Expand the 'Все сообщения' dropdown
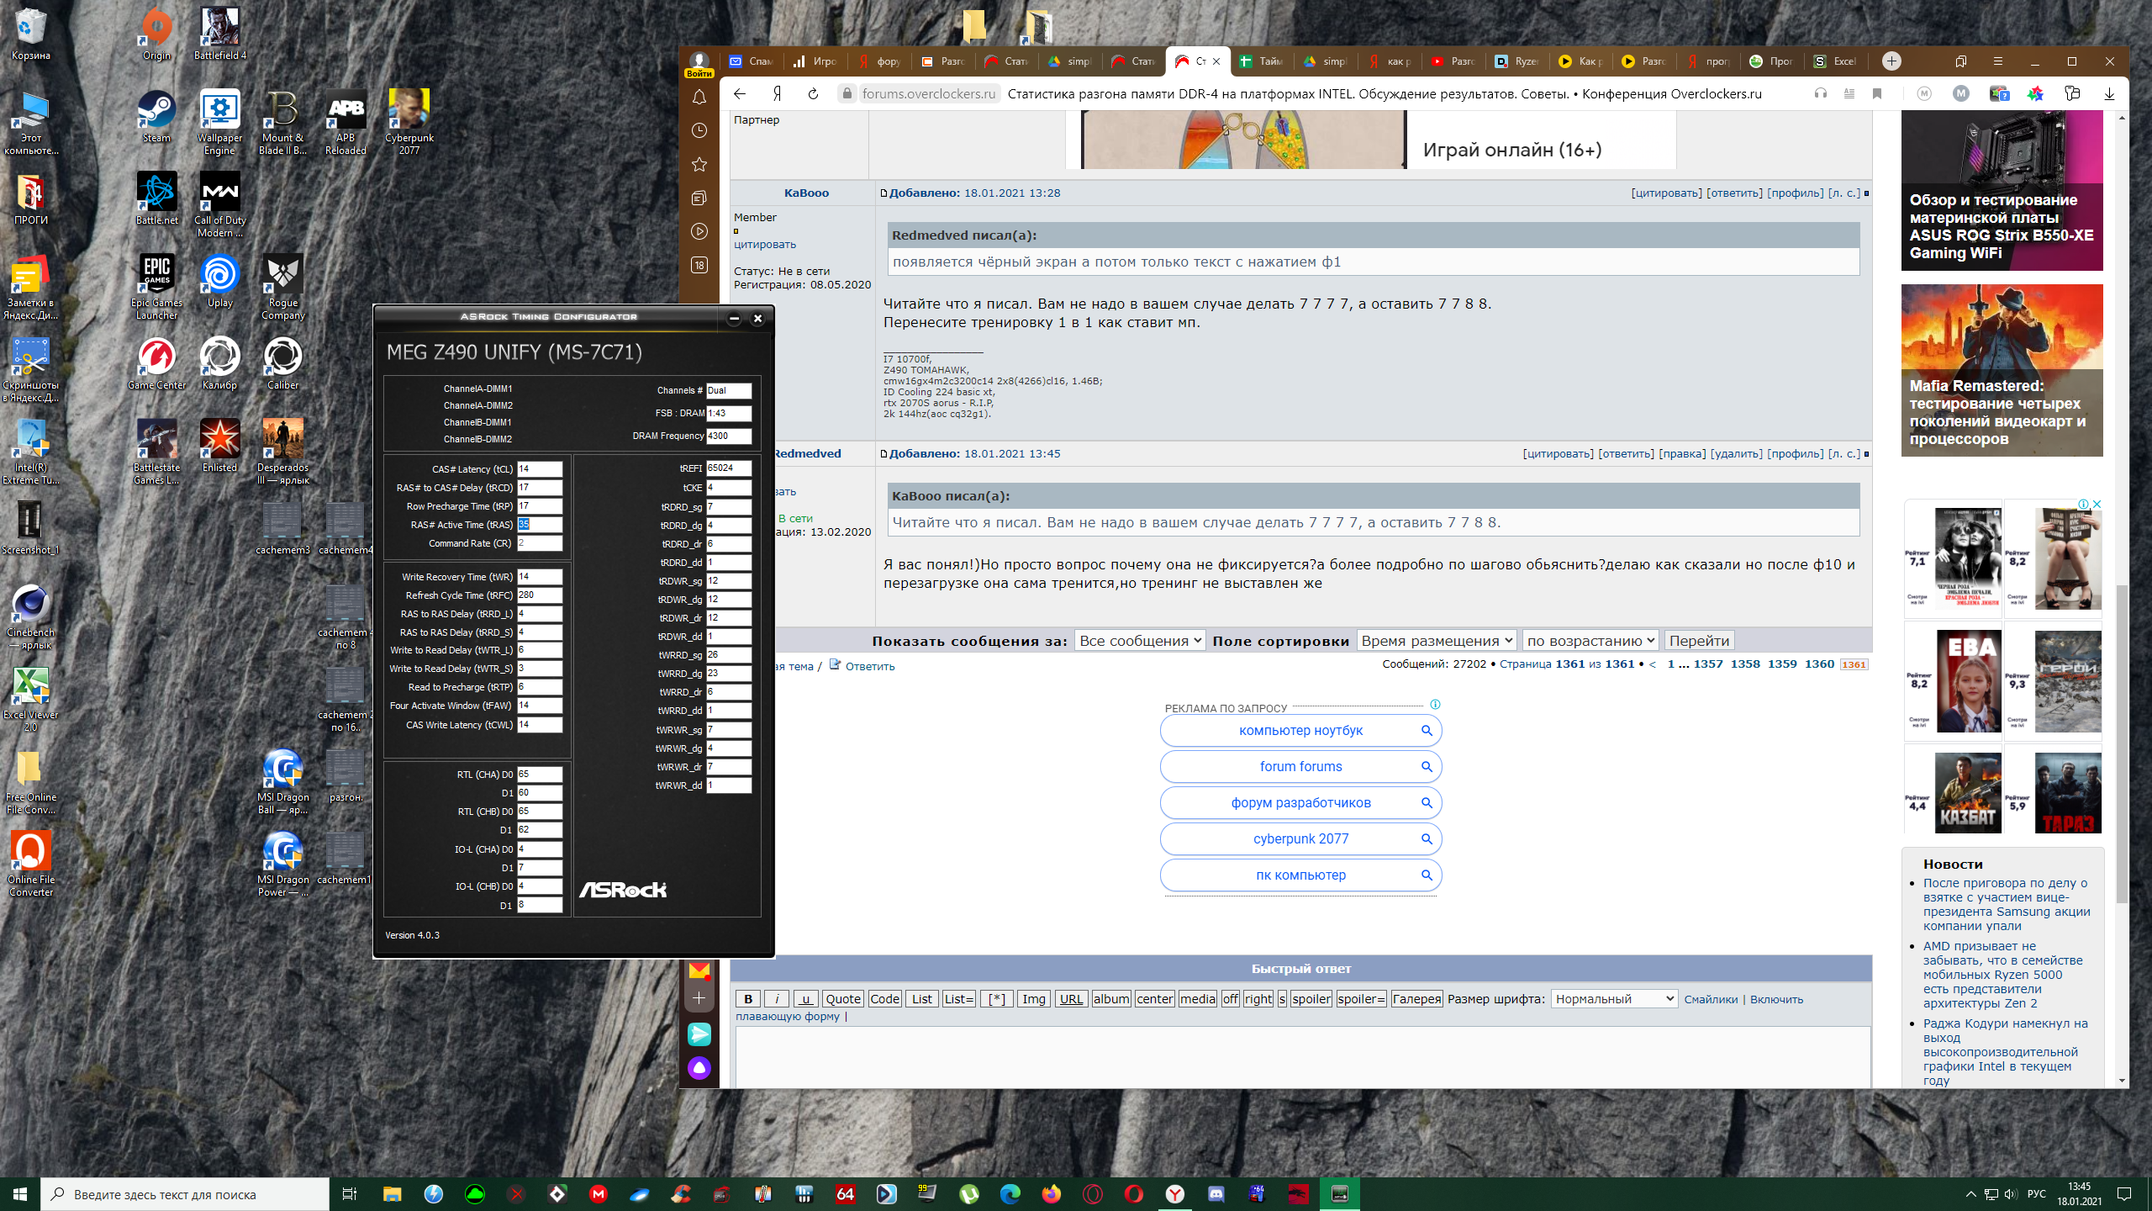2152x1211 pixels. (x=1139, y=641)
